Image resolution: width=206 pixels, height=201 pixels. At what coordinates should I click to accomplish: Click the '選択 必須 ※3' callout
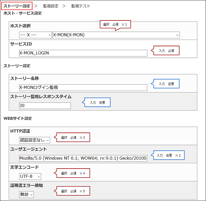pyautogui.click(x=73, y=137)
